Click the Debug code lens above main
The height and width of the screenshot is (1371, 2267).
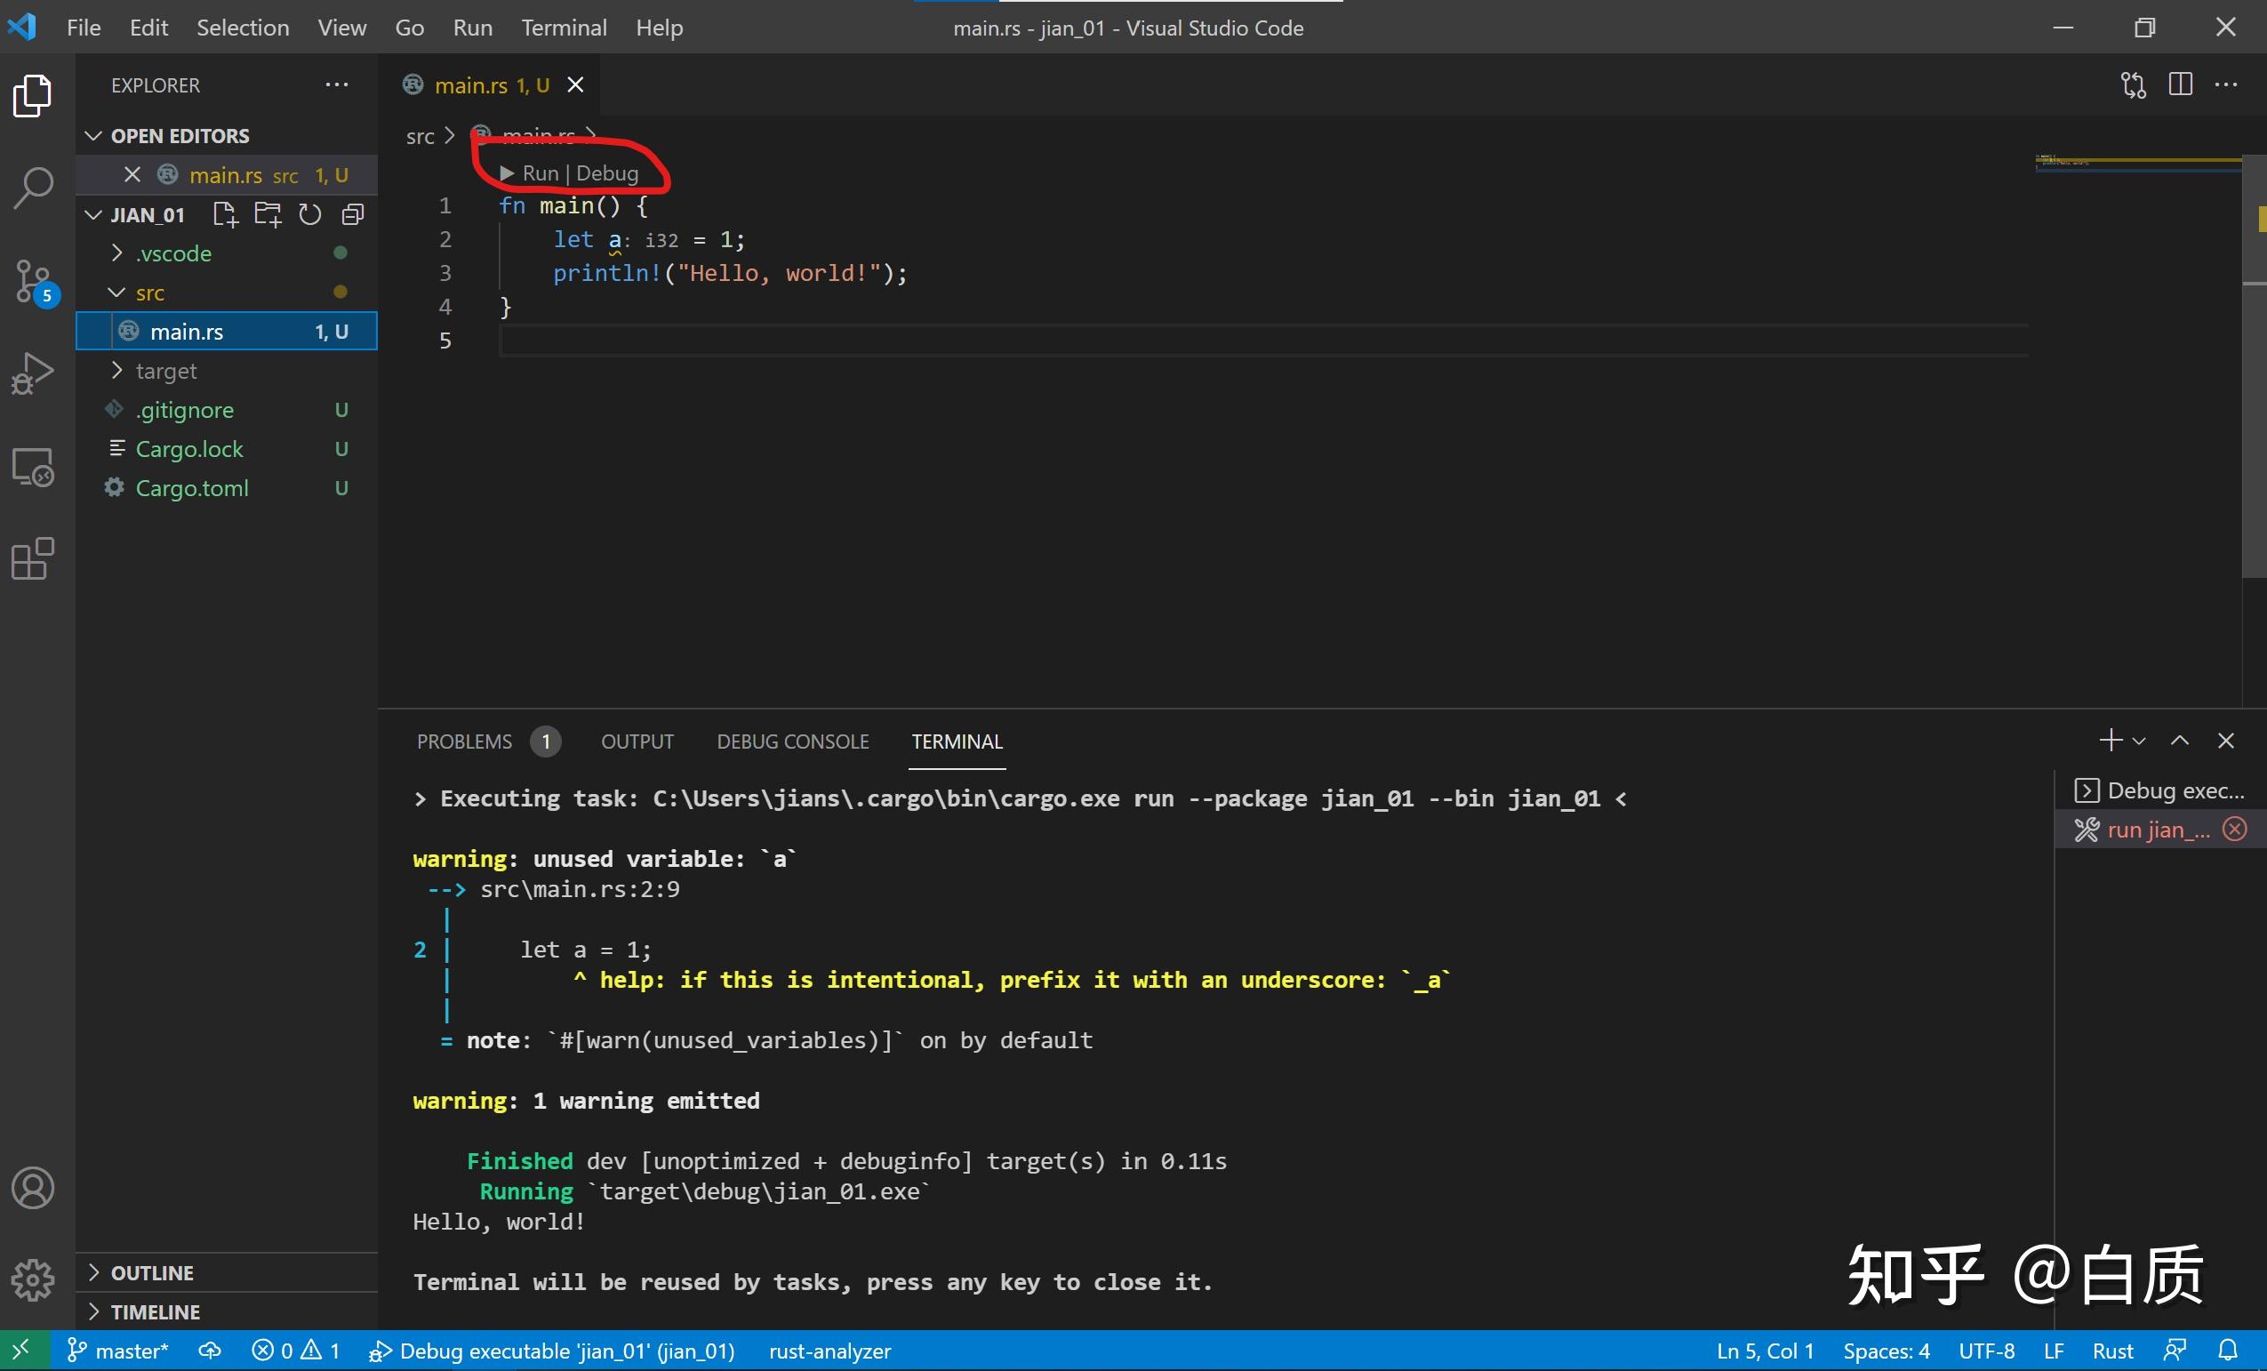(x=606, y=173)
